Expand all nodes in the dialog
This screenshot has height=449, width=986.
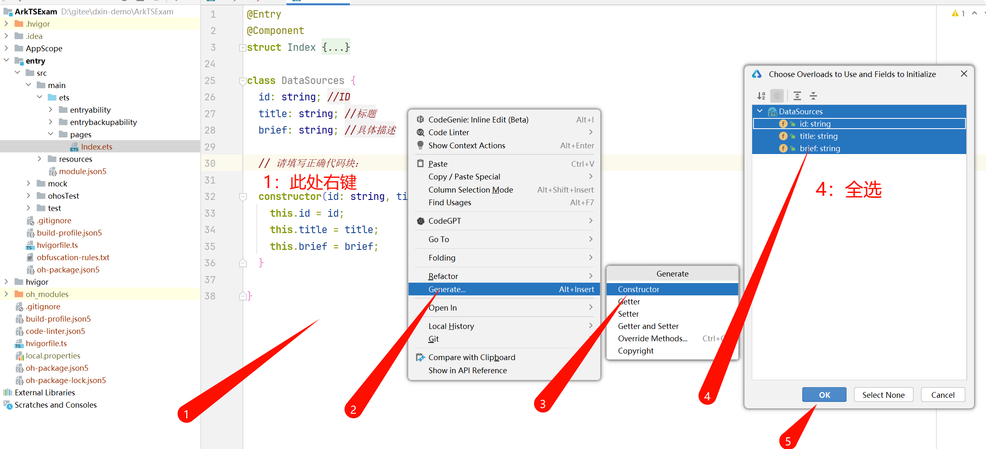797,96
